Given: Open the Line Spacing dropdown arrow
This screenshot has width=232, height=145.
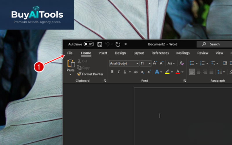Looking at the screenshot, I should coord(224,72).
